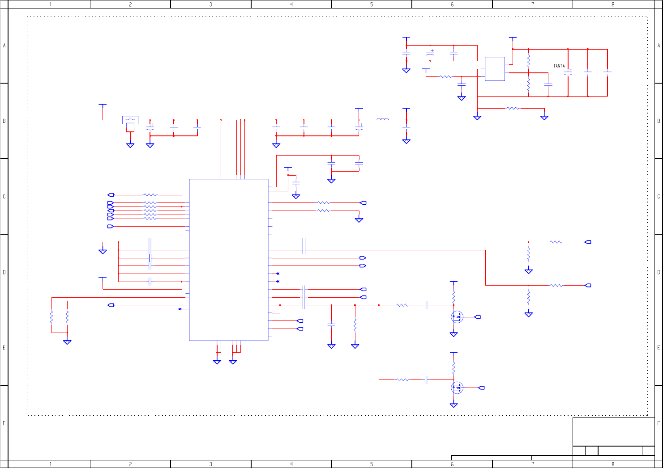
Task: Select the small regulator IC box near TANTA
Action: [x=495, y=69]
